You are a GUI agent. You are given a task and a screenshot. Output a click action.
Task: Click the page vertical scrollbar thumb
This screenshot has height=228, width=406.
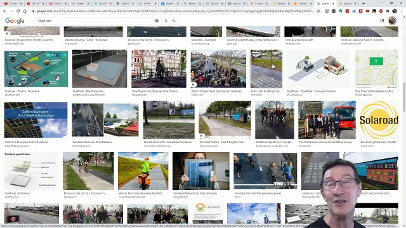(404, 97)
